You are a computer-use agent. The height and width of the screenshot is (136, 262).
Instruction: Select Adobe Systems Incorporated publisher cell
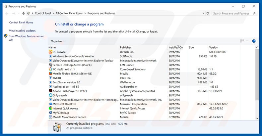click(137, 91)
